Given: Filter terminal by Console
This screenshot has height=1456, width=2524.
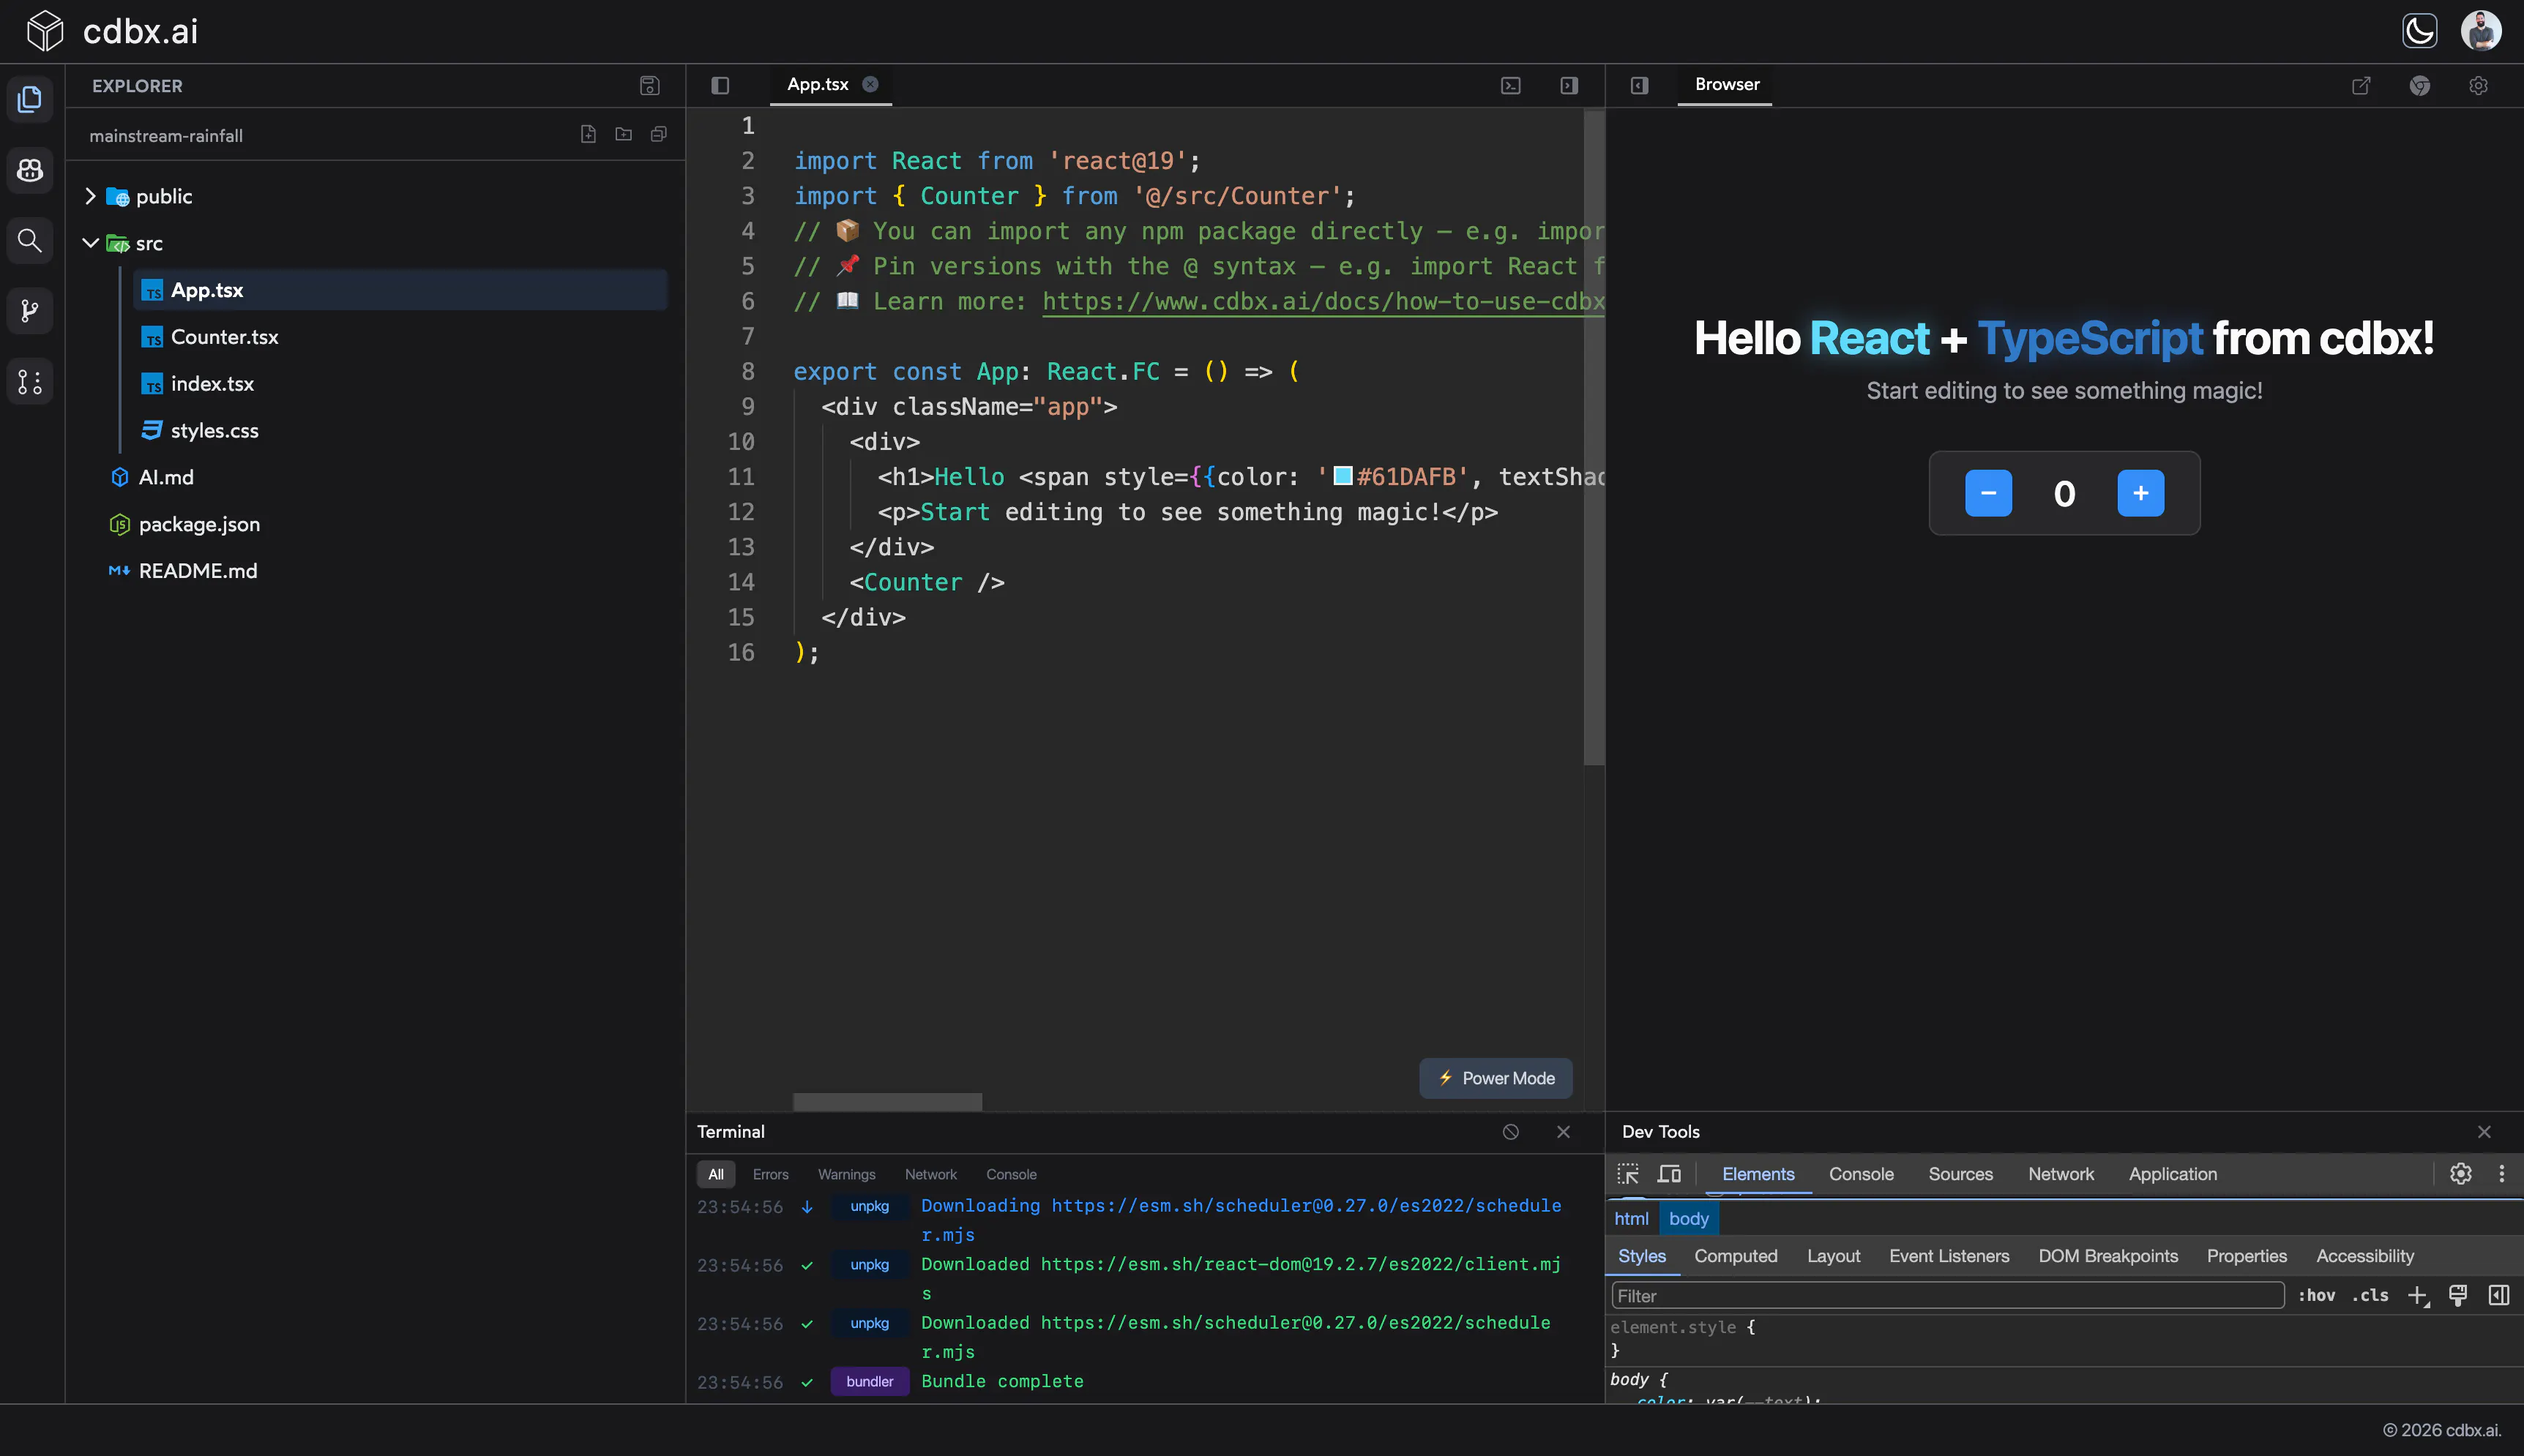Looking at the screenshot, I should click(1012, 1174).
